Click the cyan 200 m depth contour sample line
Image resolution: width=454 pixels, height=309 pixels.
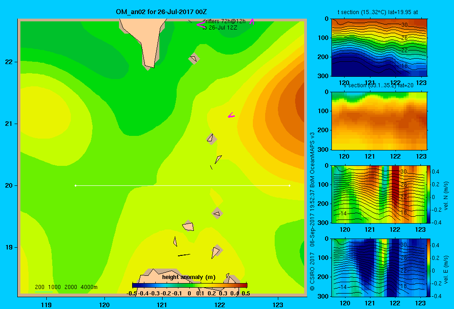coord(44,292)
